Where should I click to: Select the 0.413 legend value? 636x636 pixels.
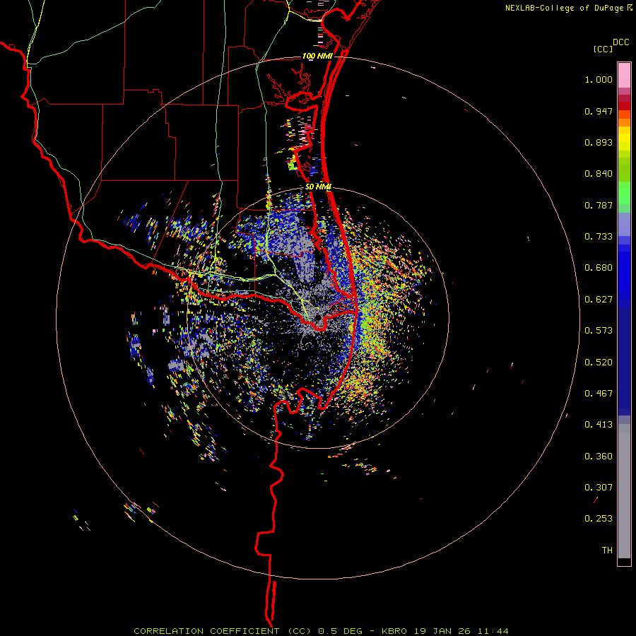click(x=599, y=425)
